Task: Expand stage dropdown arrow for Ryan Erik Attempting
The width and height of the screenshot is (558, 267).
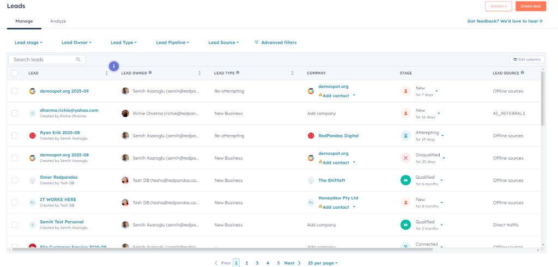Action: (x=443, y=136)
